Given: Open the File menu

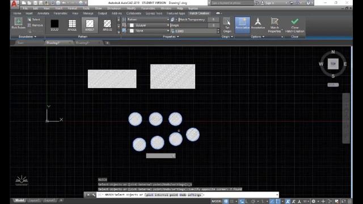Looking at the screenshot, I should [x=25, y=8].
